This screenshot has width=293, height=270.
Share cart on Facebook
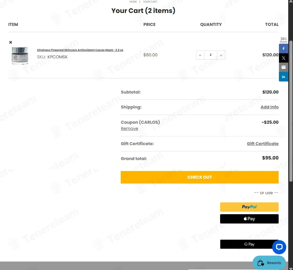pos(283,49)
